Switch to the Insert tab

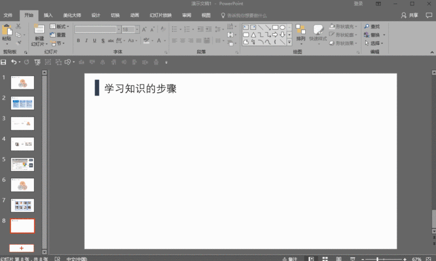click(48, 15)
